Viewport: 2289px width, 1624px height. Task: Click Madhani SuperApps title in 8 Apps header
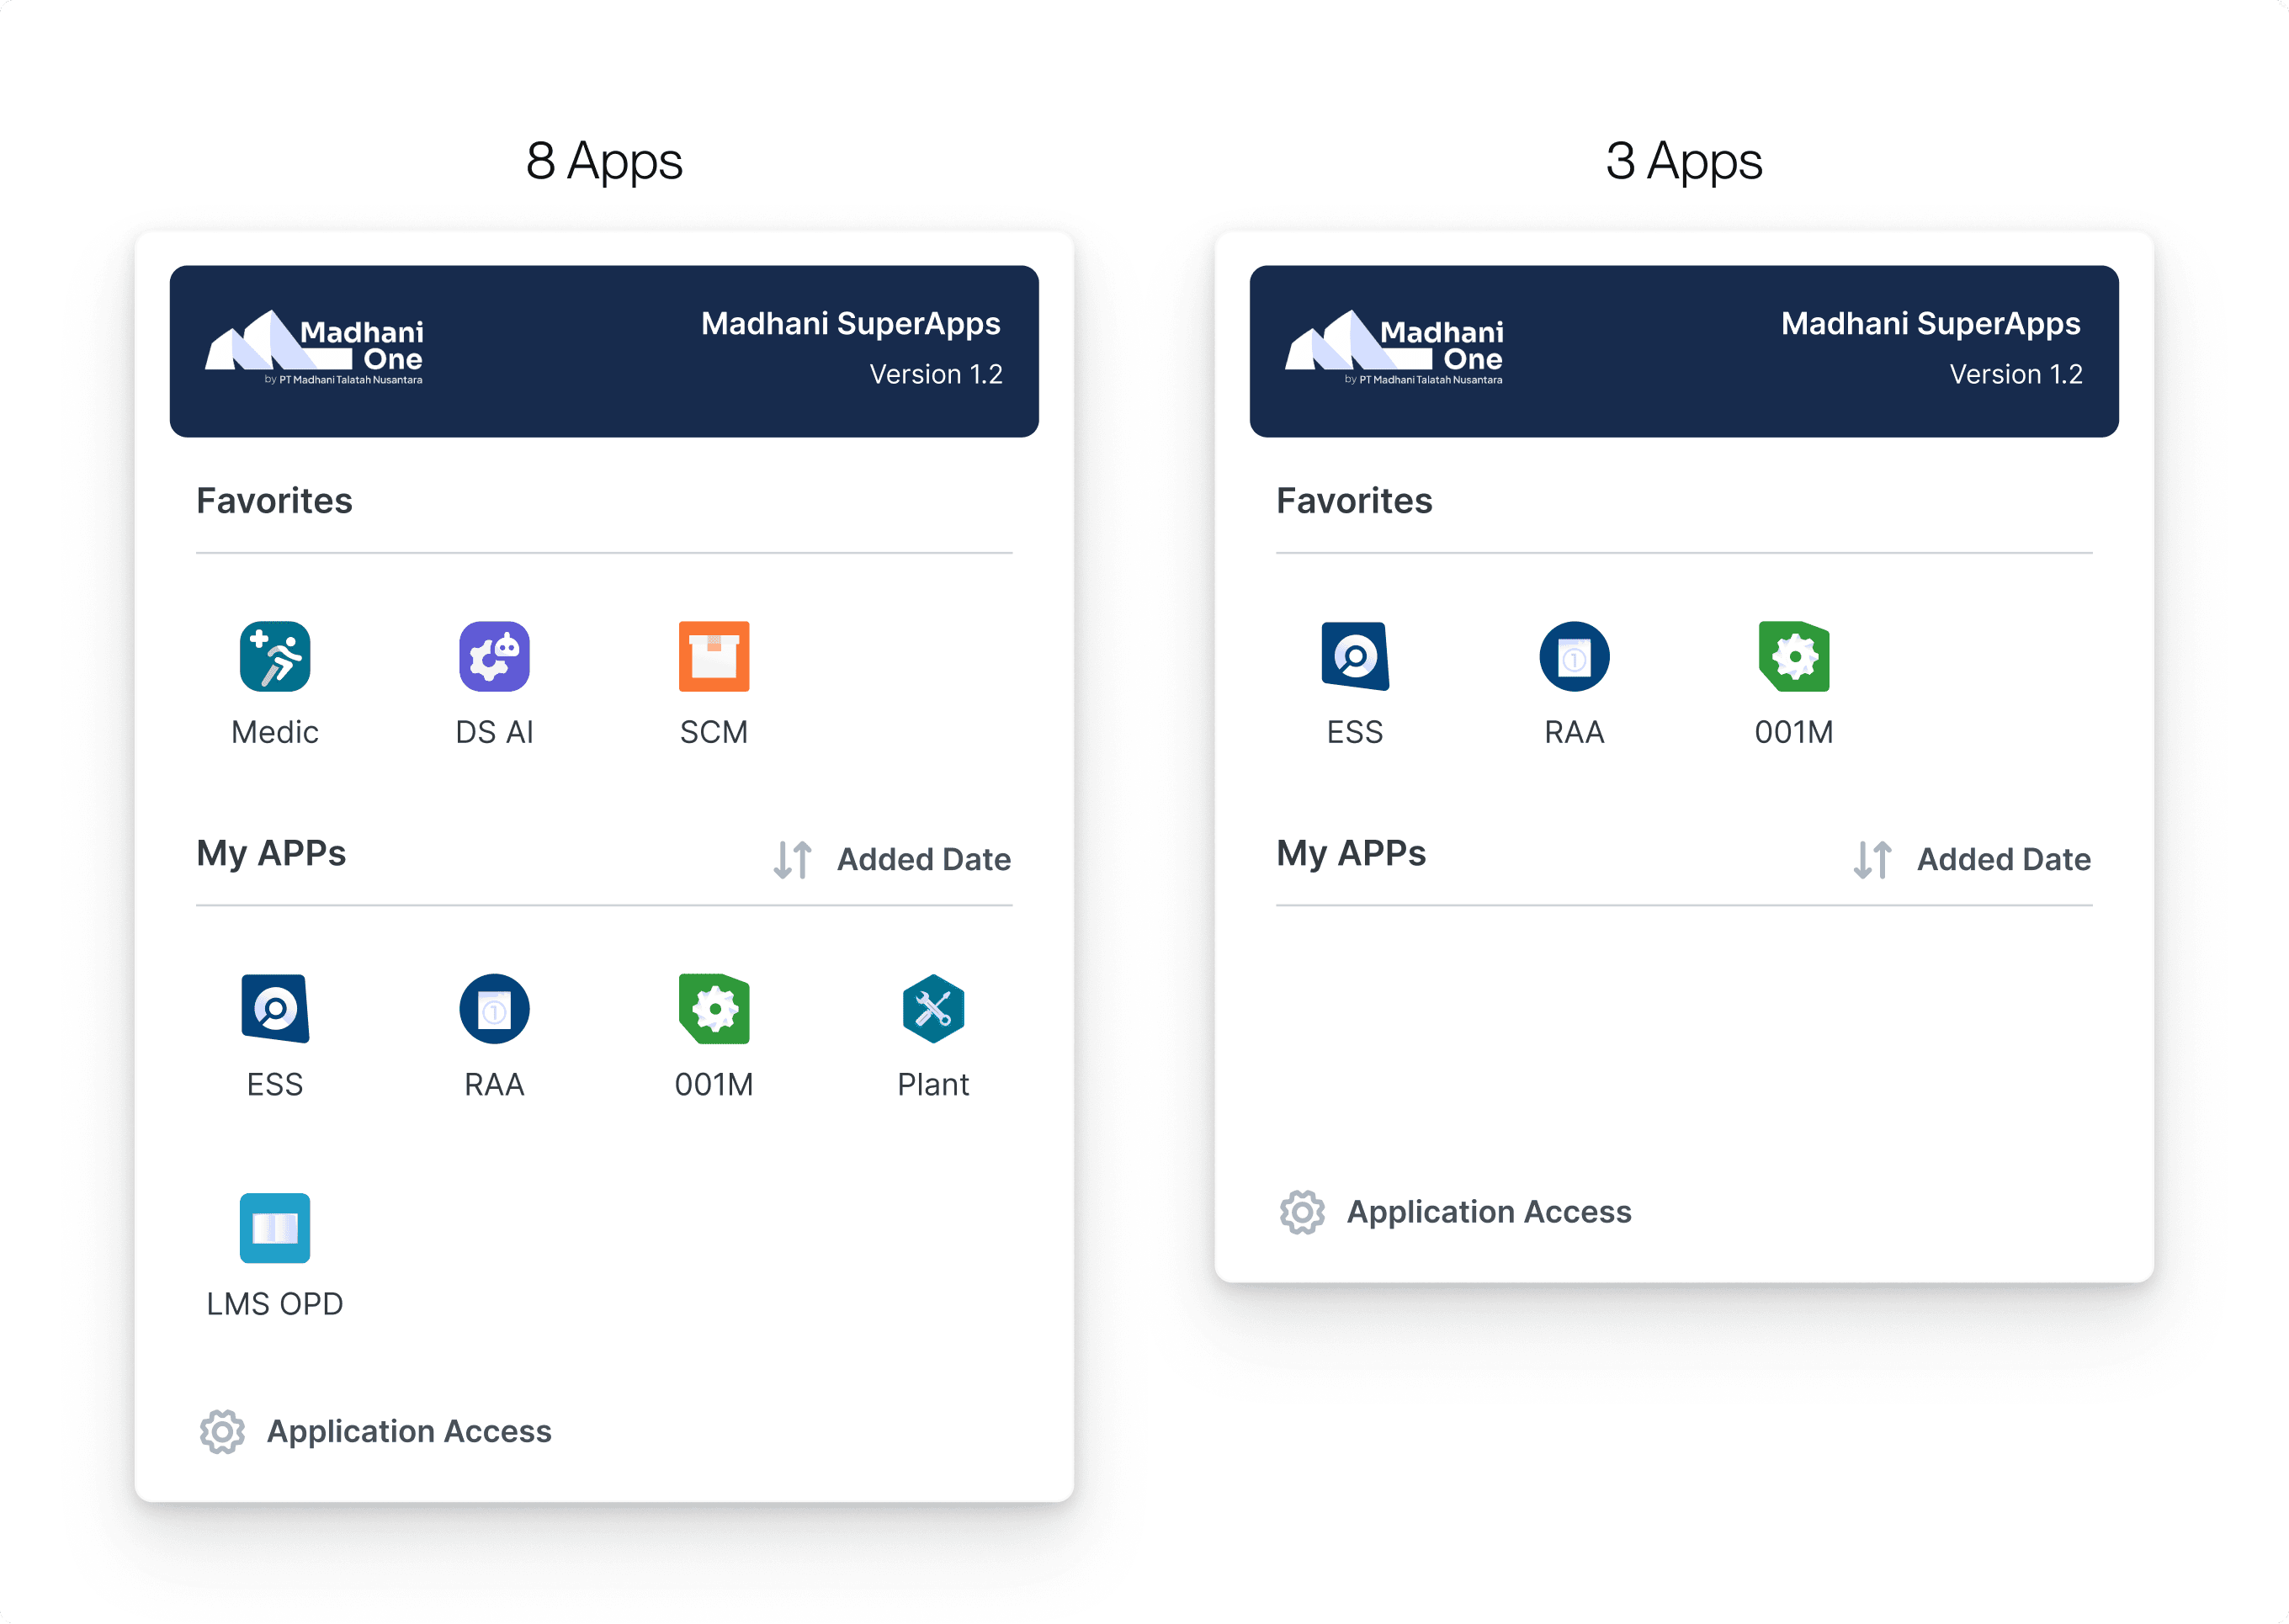(851, 324)
